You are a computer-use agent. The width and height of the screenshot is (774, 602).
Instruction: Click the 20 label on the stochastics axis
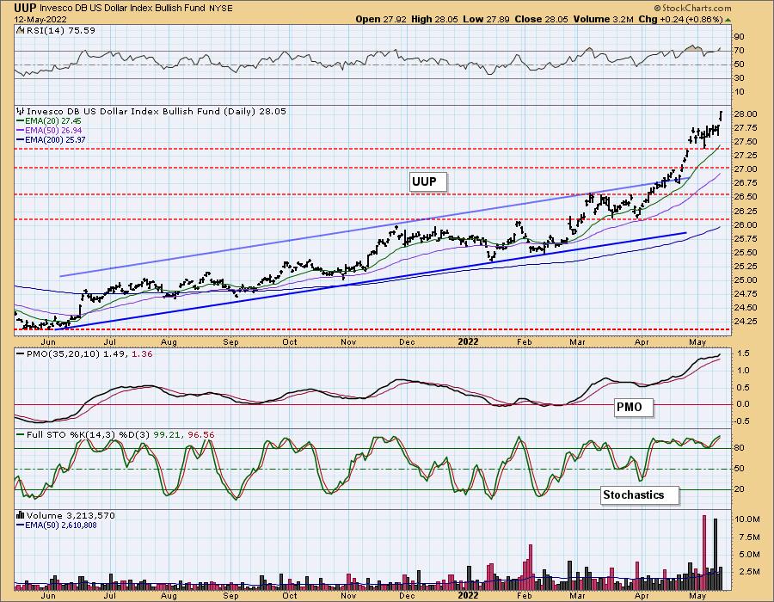coord(739,489)
